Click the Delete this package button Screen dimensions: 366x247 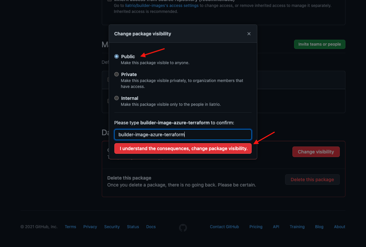point(312,180)
